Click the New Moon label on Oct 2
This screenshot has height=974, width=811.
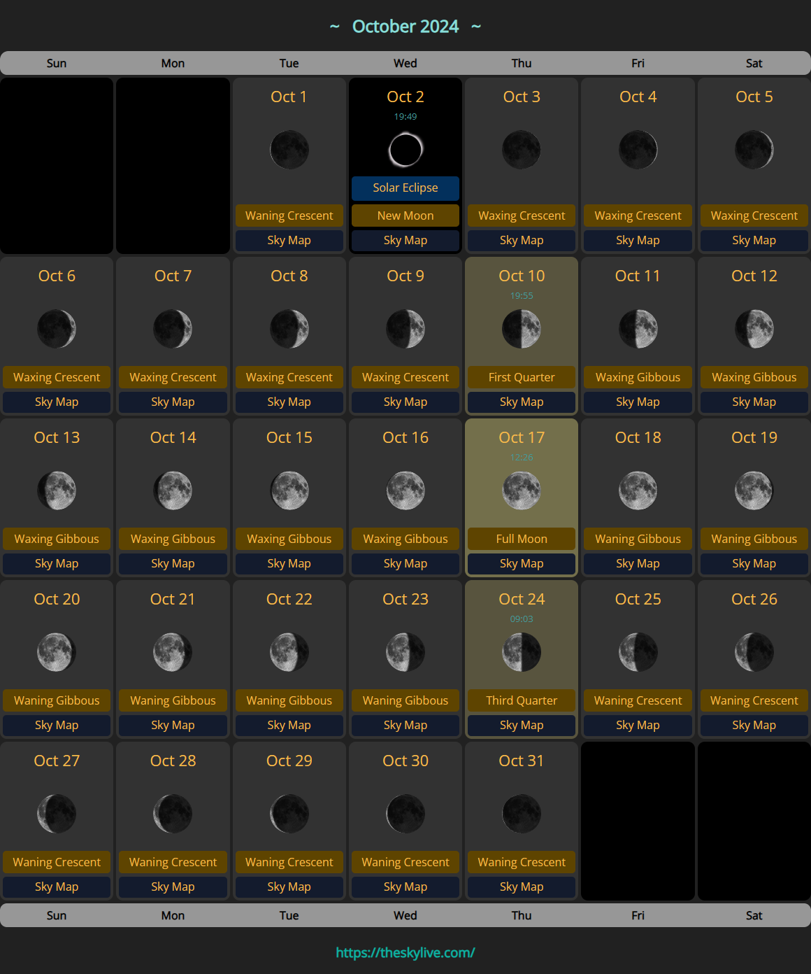click(x=405, y=216)
